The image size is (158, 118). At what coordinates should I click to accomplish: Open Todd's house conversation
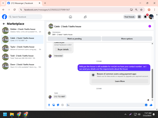click(22, 57)
